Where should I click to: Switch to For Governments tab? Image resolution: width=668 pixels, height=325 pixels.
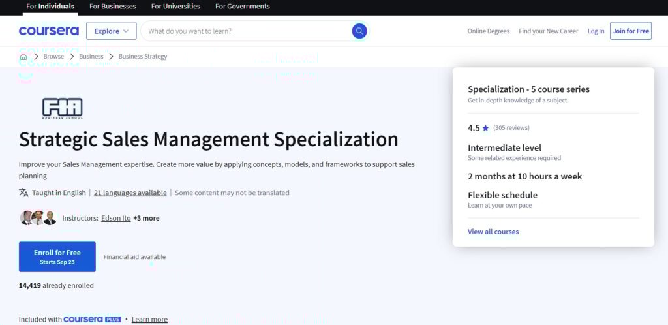[243, 7]
